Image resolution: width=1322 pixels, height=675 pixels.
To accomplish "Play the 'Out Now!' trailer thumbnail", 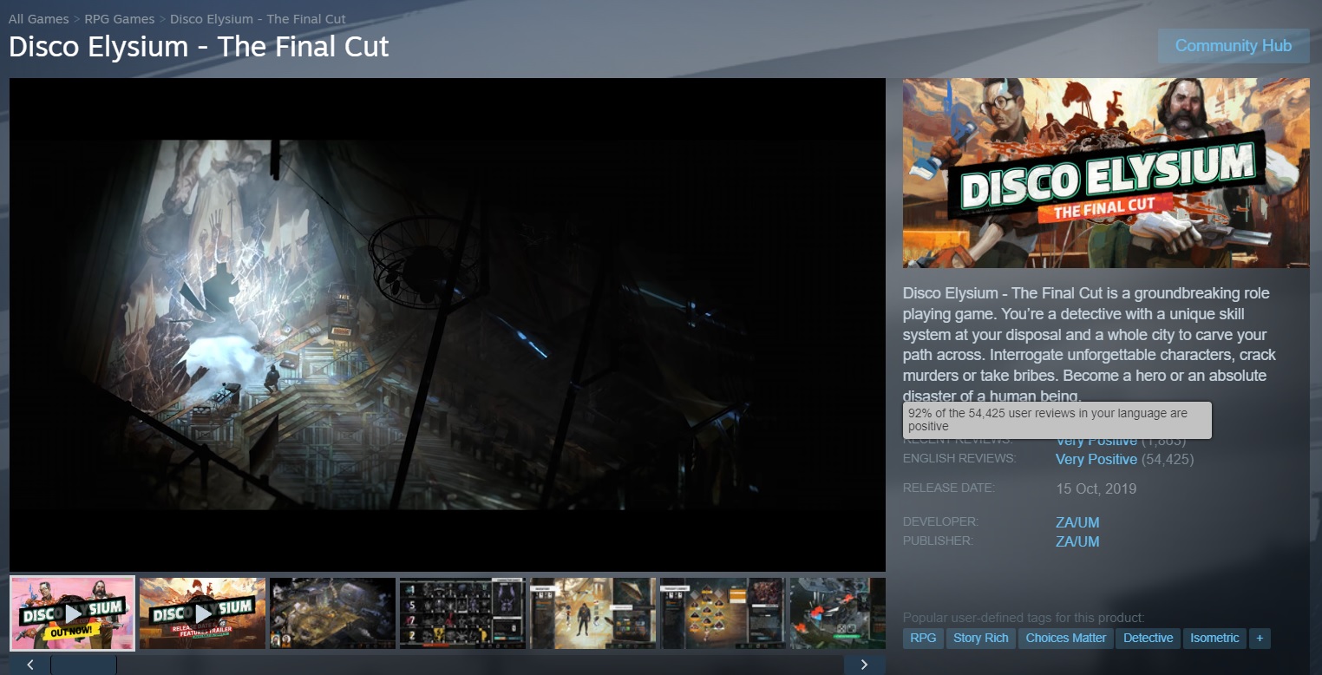I will pyautogui.click(x=72, y=613).
